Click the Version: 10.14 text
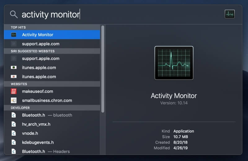Viewport: 248px width, 161px height. pos(174,103)
